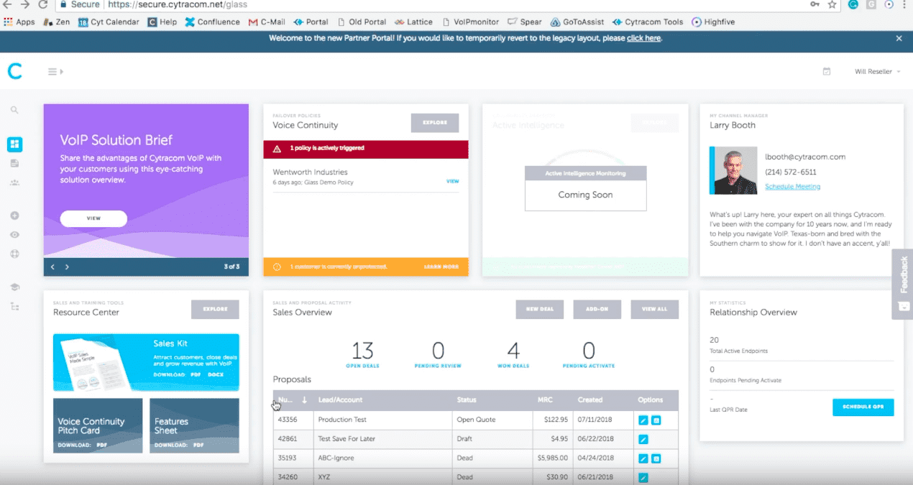Edit the Production Test proposal with pencil icon
Image resolution: width=913 pixels, height=485 pixels.
[x=643, y=420]
